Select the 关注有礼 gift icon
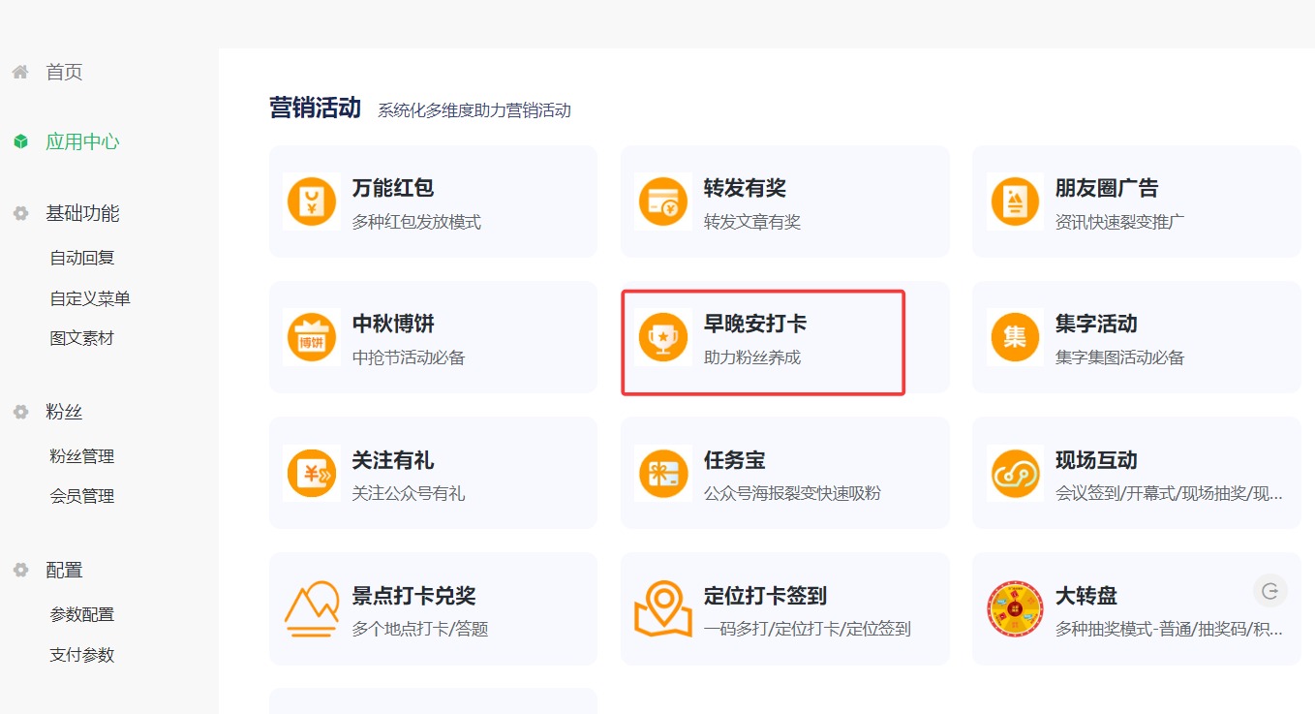This screenshot has height=714, width=1315. [311, 473]
